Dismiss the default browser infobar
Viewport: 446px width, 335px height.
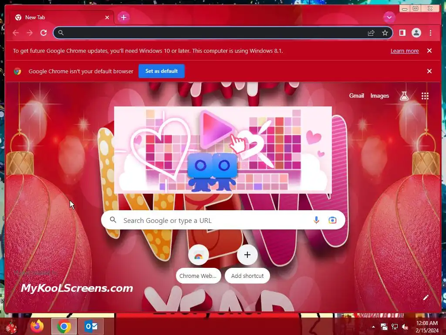click(x=429, y=71)
